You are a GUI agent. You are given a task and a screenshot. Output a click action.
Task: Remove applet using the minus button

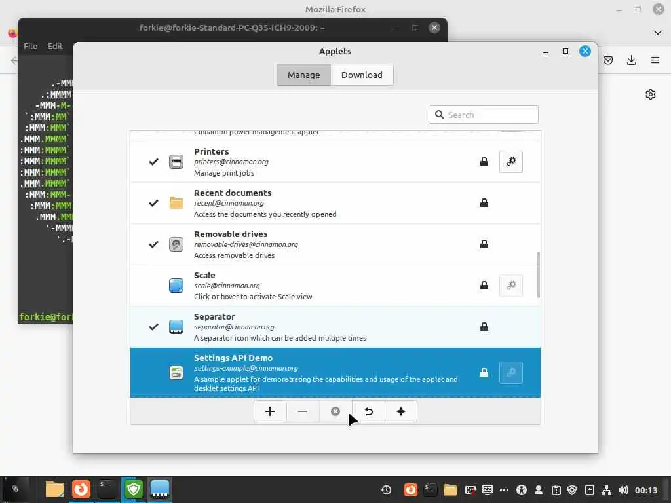coord(303,411)
